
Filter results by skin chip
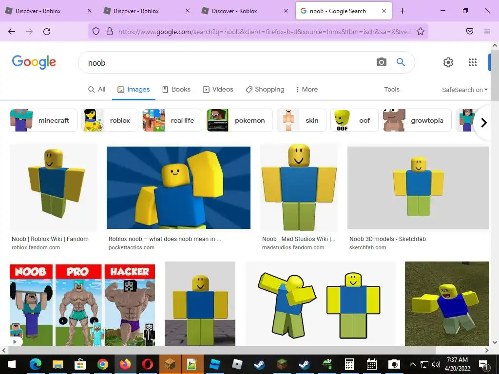302,121
